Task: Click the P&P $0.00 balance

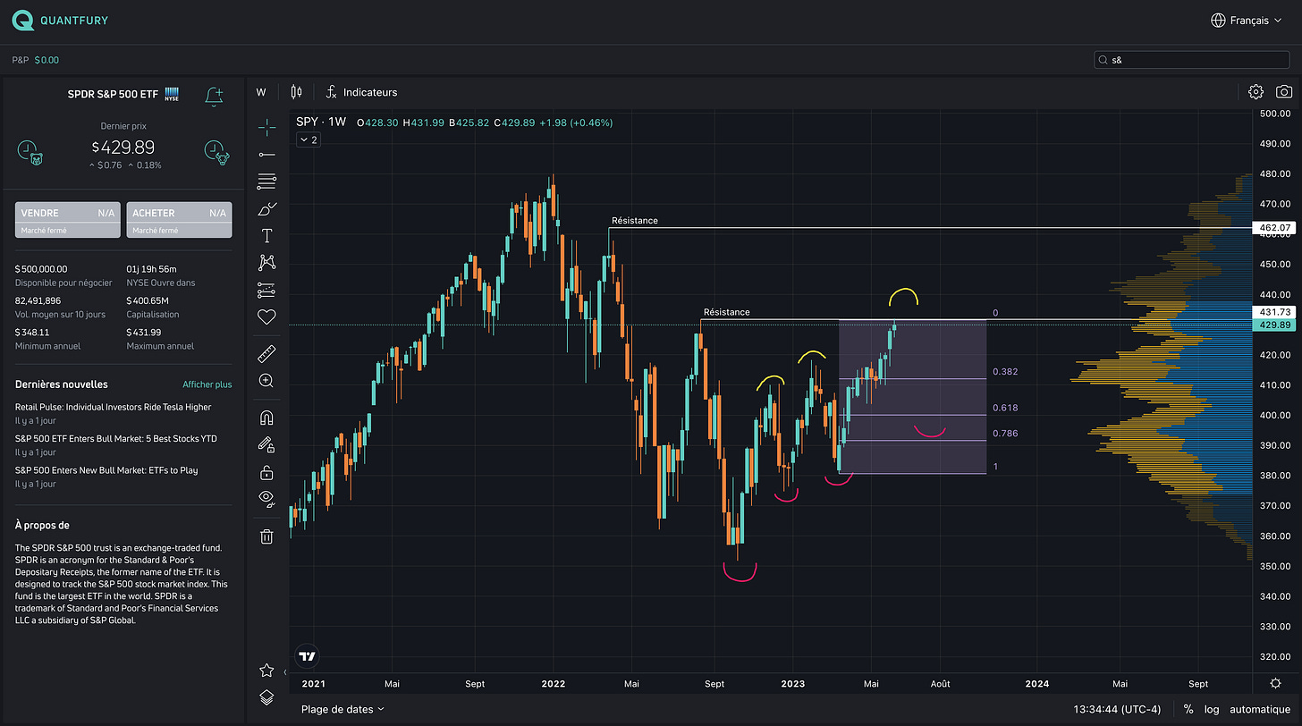Action: click(35, 60)
